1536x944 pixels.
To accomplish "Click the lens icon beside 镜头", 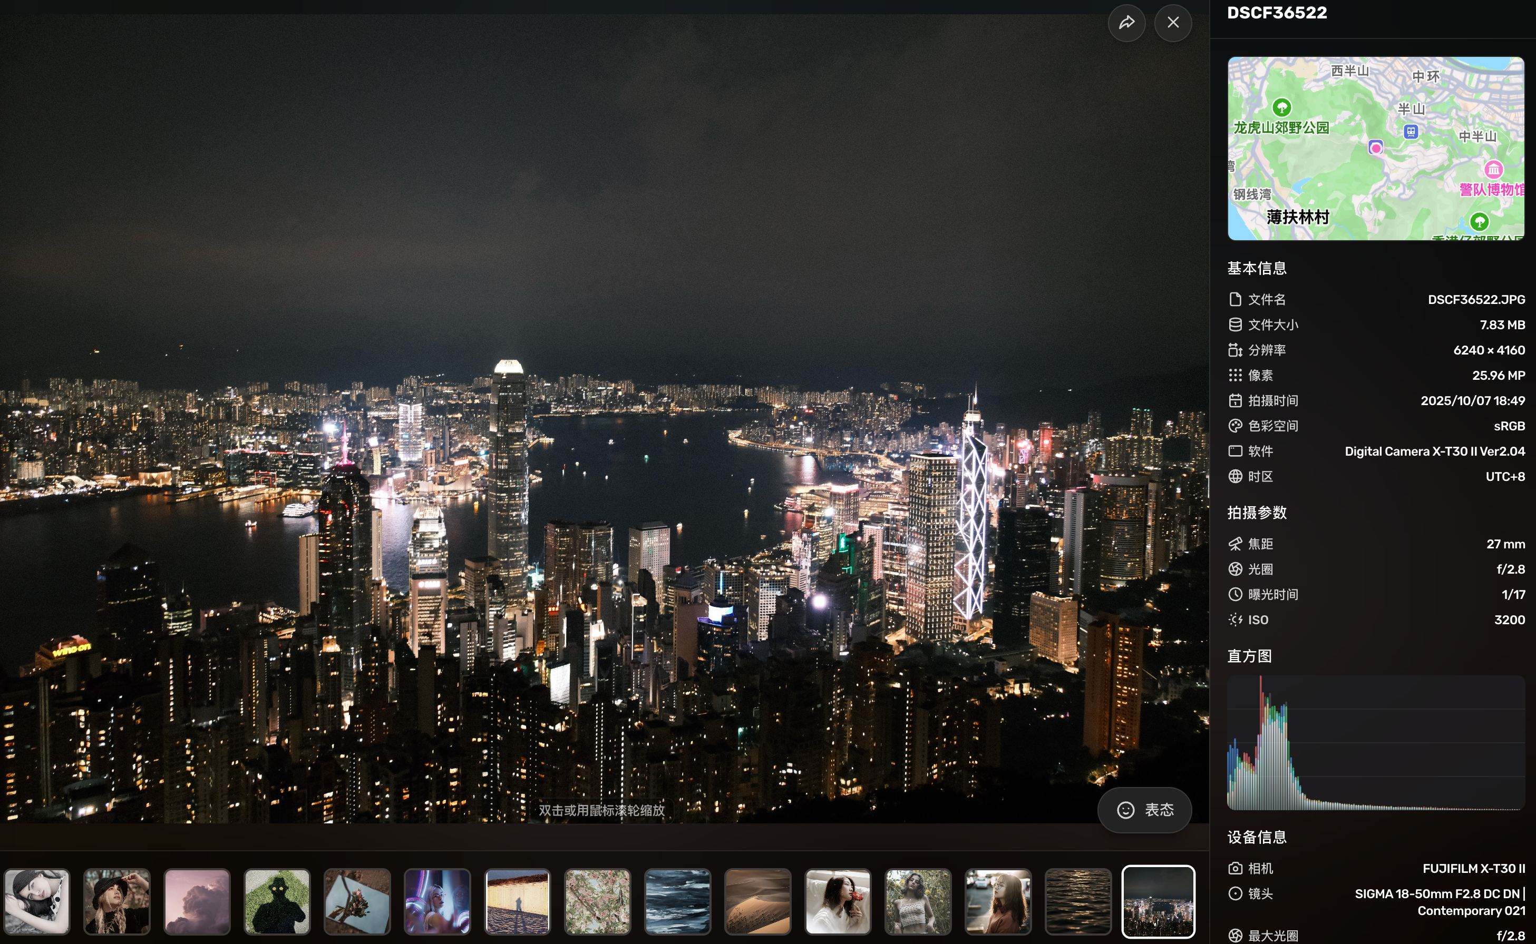I will click(1235, 893).
